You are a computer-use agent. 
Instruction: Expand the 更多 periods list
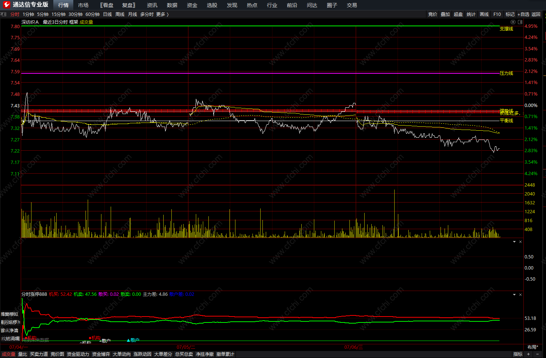[162, 14]
